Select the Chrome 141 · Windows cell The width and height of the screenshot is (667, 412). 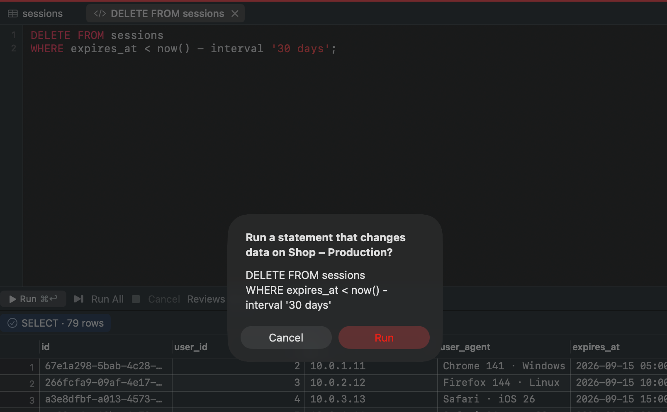tap(504, 366)
